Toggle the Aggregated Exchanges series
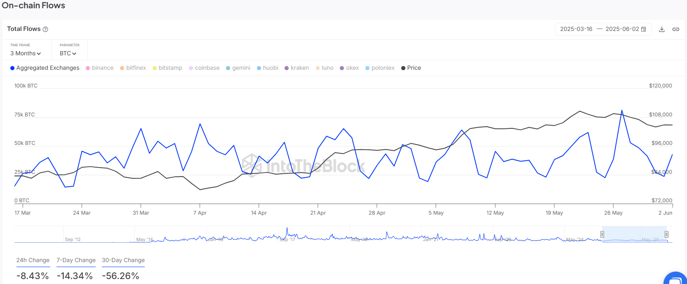Viewport: 687px width, 284px height. [45, 68]
